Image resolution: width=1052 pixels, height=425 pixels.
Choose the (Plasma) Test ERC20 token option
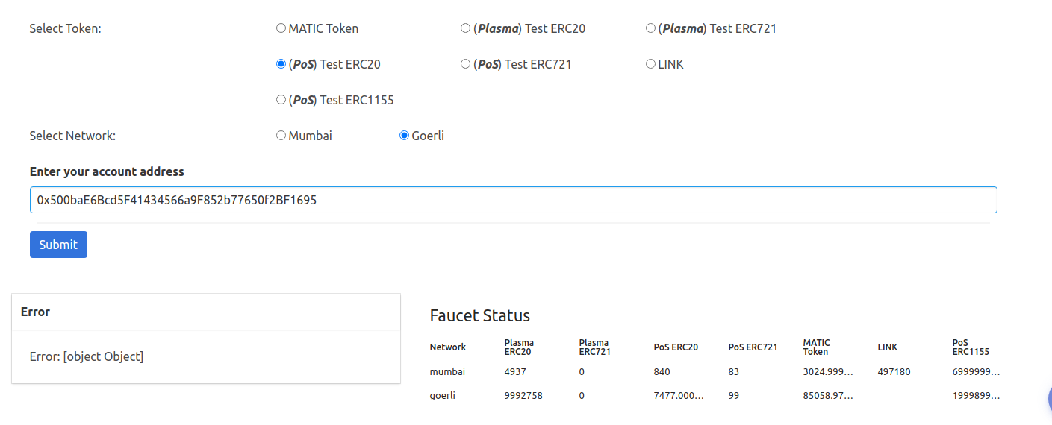[x=466, y=28]
